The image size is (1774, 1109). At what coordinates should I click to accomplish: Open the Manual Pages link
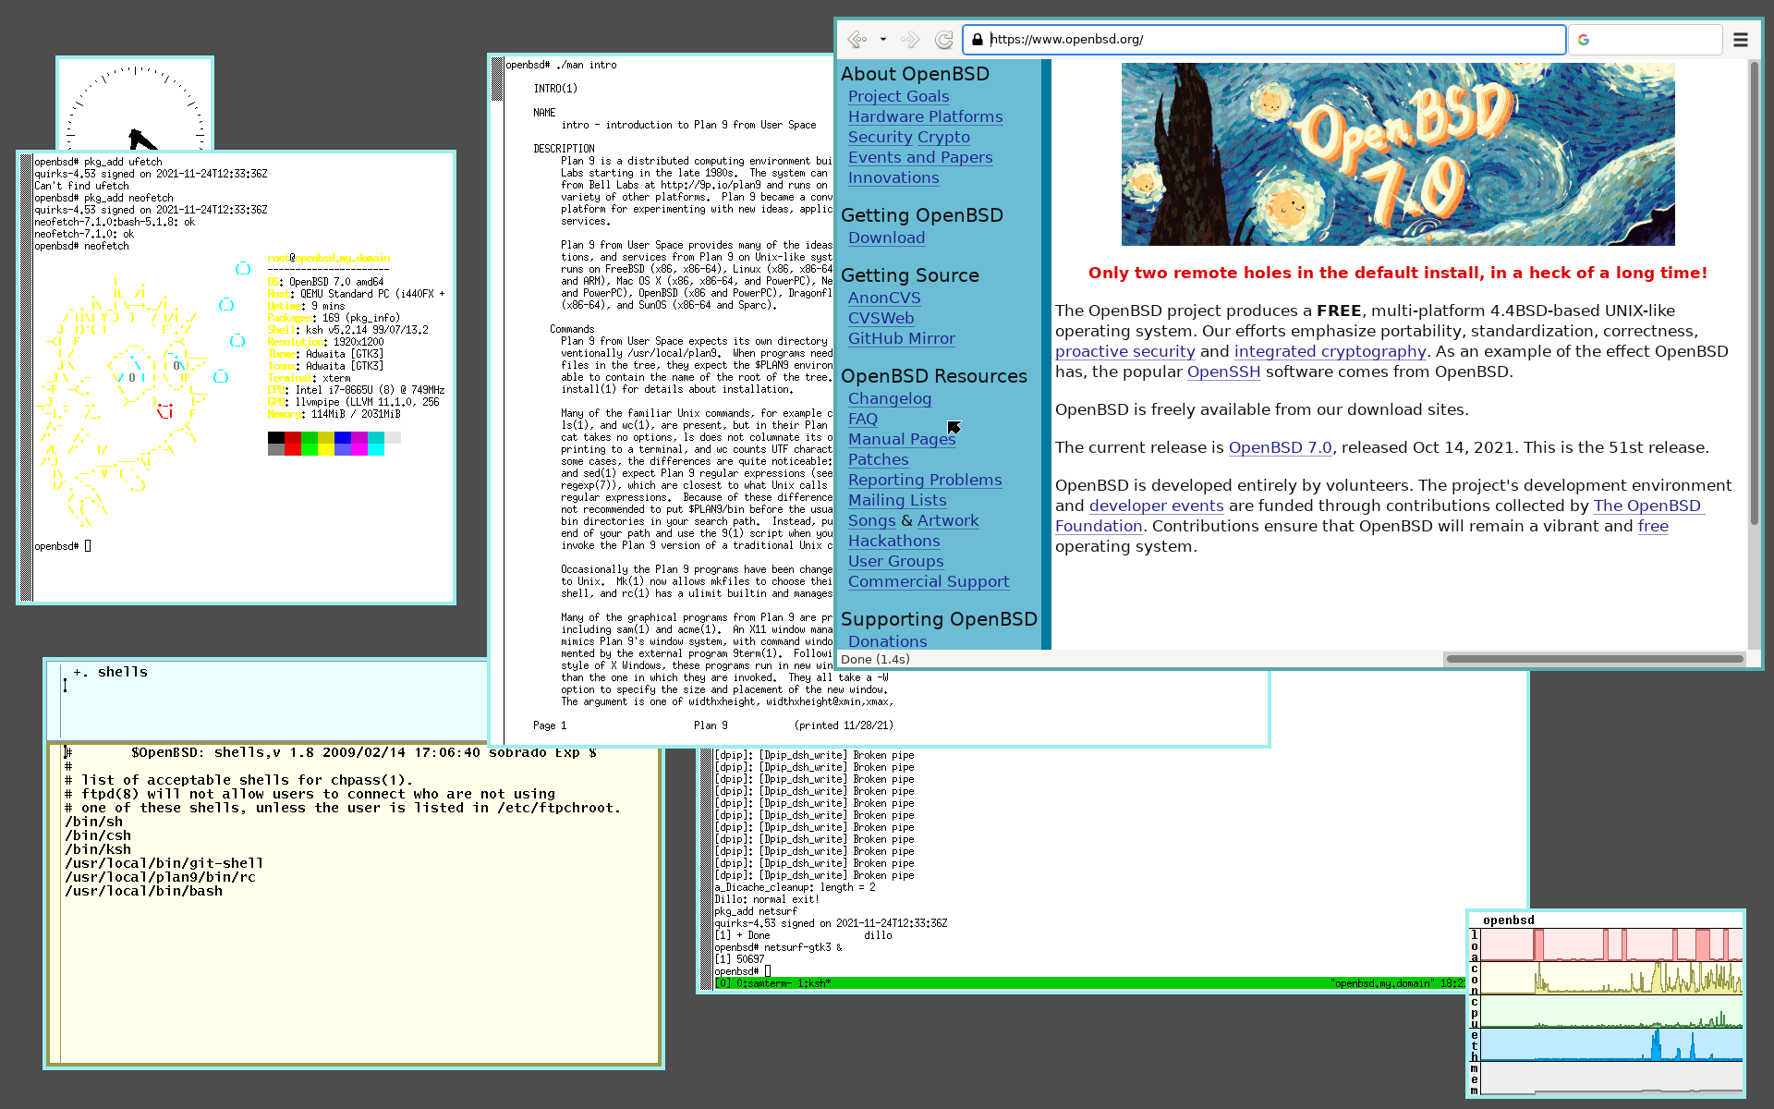tap(902, 439)
